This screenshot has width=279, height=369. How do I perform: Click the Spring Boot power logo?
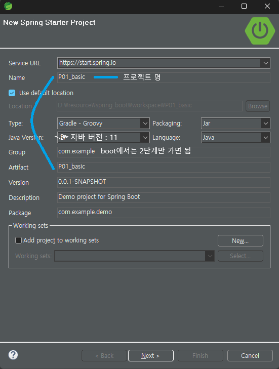point(260,31)
